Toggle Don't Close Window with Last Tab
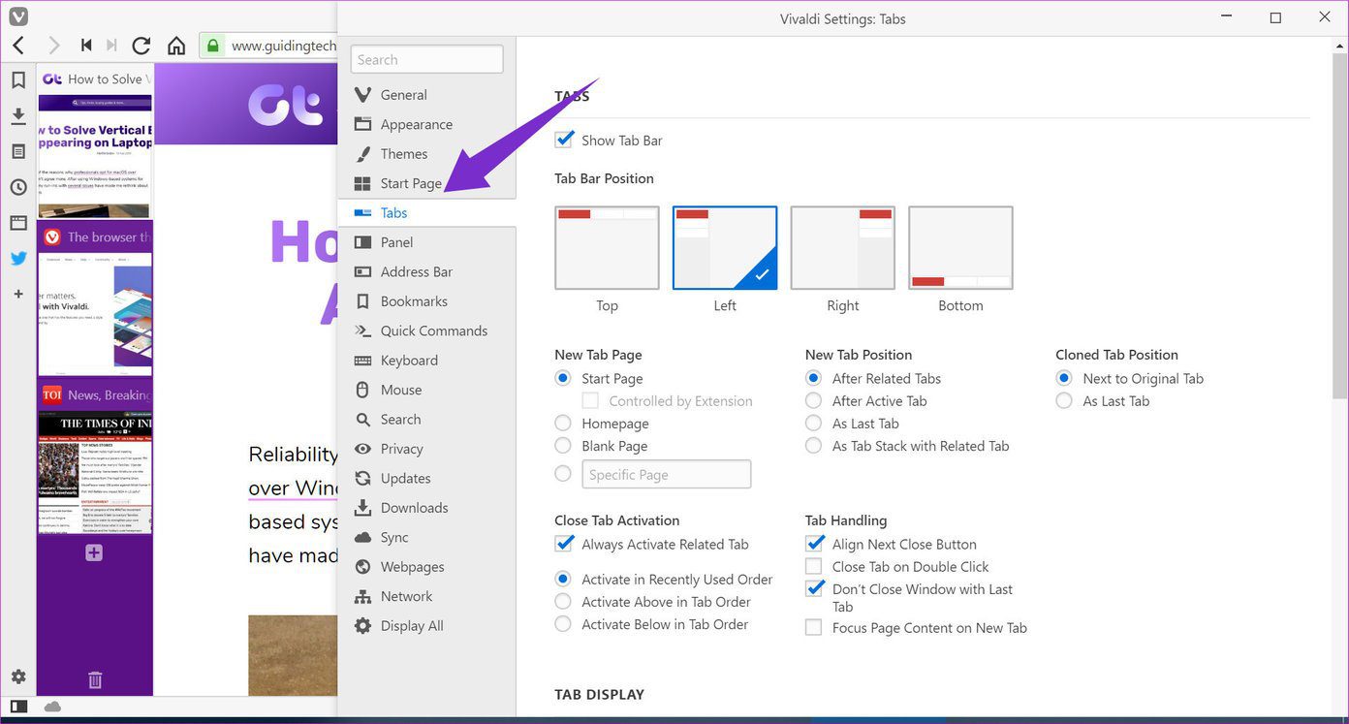This screenshot has height=724, width=1349. coord(814,589)
